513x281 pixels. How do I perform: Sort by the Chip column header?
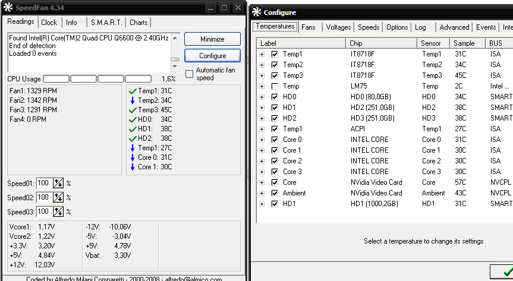382,43
